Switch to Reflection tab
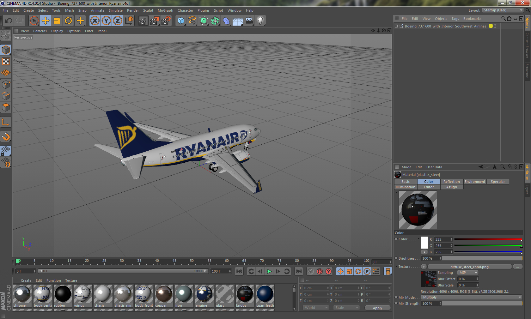This screenshot has width=531, height=319. (x=452, y=182)
